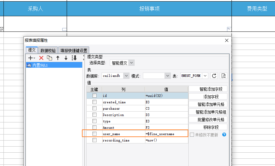Click the 列 column header
Screen dimensions: 275x166
click(x=124, y=89)
